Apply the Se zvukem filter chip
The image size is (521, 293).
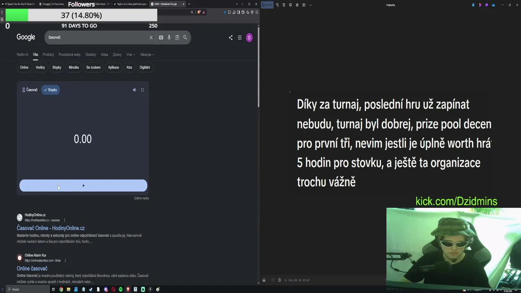93,68
